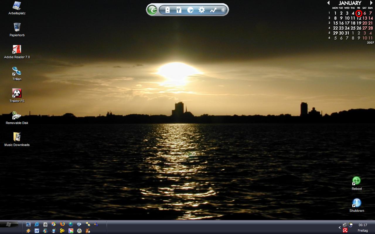This screenshot has height=234, width=375.
Task: Select the Papierkorb recycle bin
Action: pyautogui.click(x=17, y=27)
